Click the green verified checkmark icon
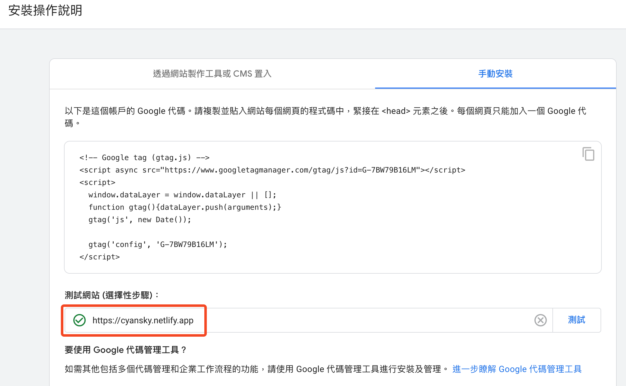This screenshot has width=626, height=386. pos(79,320)
